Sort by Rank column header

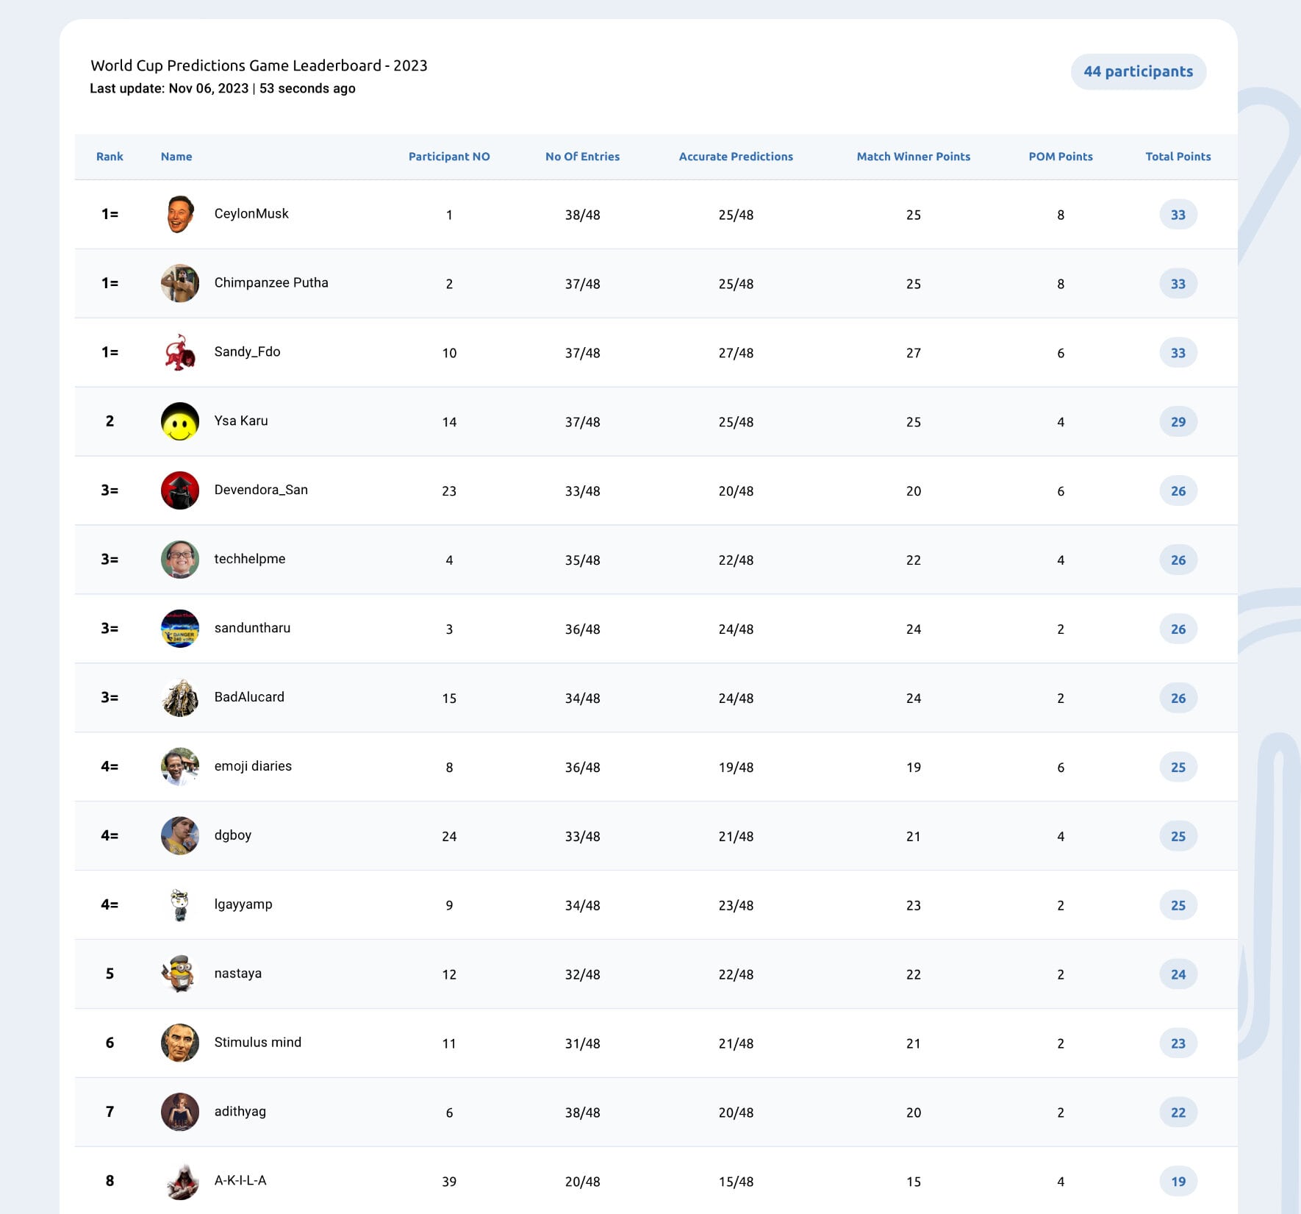coord(110,157)
